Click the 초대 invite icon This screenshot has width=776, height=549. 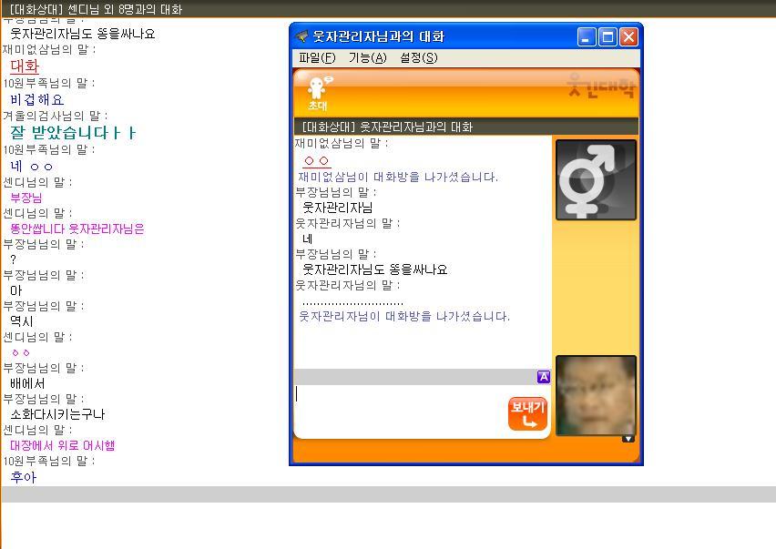(318, 94)
